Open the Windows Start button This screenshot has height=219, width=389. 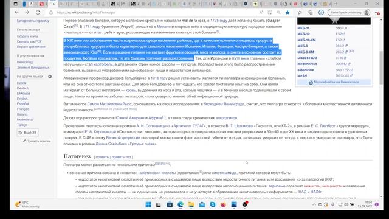(x=148, y=204)
